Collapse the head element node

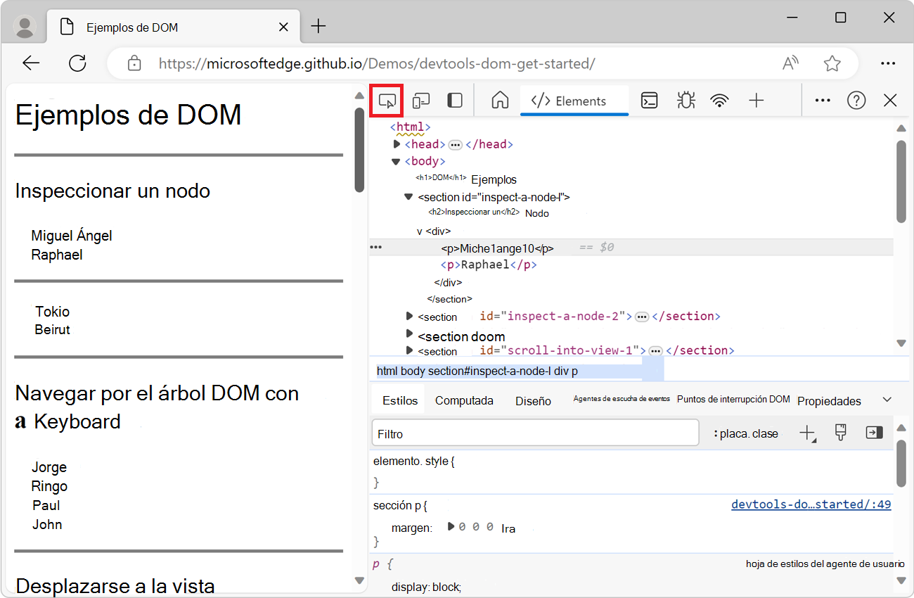(x=397, y=144)
